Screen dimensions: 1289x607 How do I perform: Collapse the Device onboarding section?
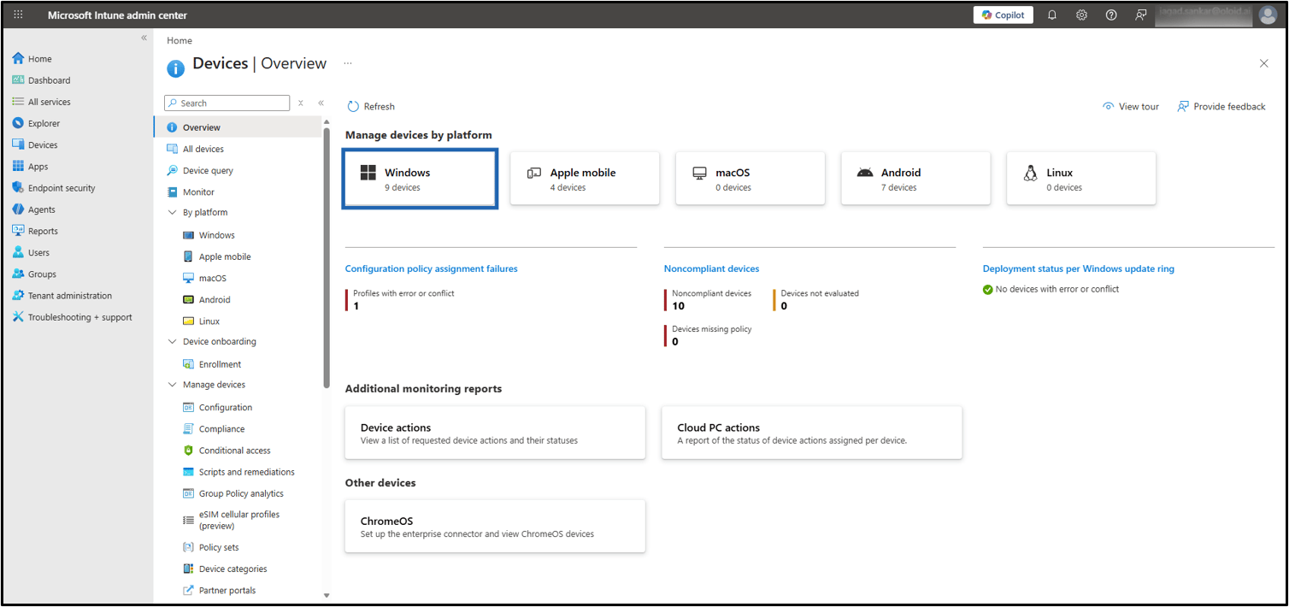click(173, 342)
